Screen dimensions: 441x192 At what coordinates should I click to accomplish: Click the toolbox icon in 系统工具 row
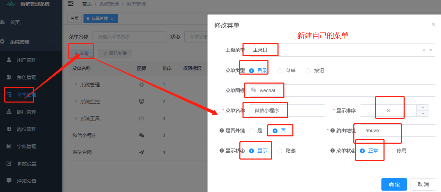click(x=141, y=118)
